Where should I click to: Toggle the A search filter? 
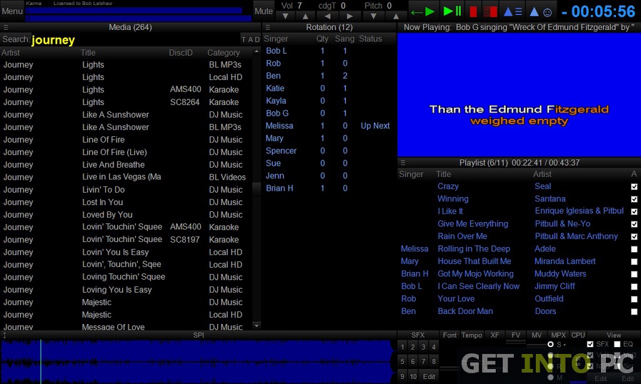(250, 39)
